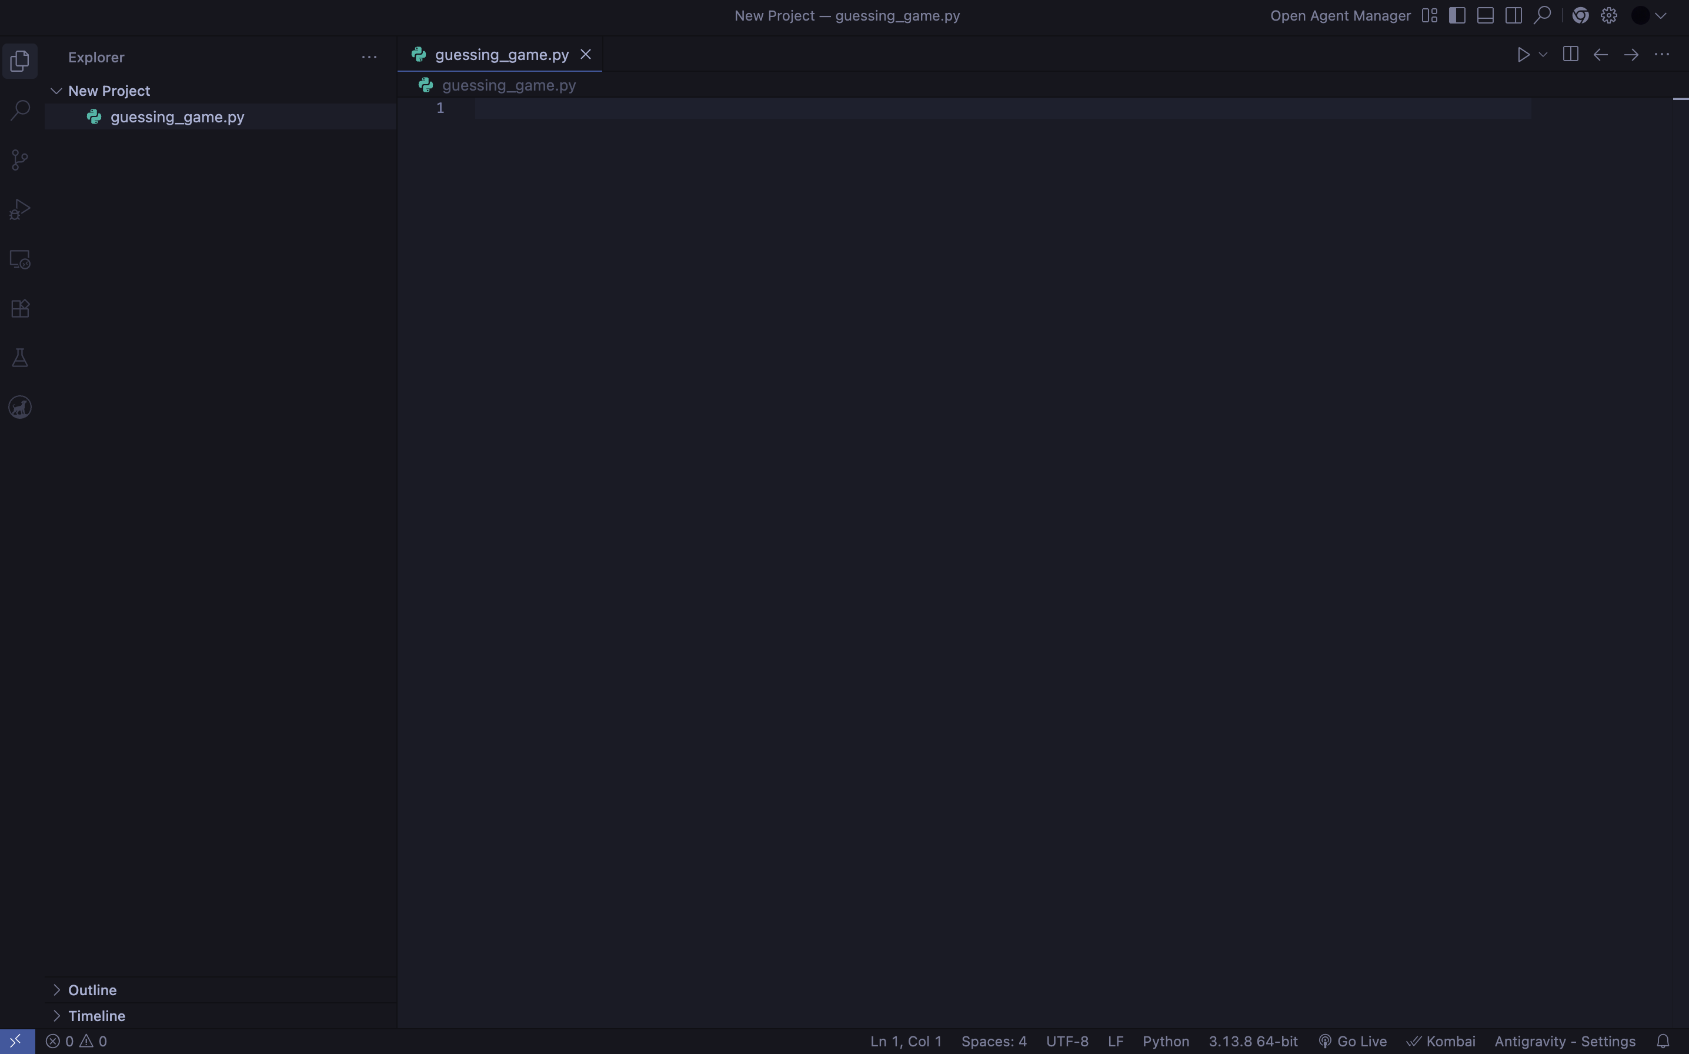Open the Explorer more actions menu
Viewport: 1689px width, 1054px height.
tap(369, 57)
